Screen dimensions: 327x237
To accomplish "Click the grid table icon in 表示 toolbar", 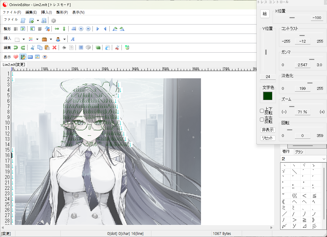I will tap(37, 57).
